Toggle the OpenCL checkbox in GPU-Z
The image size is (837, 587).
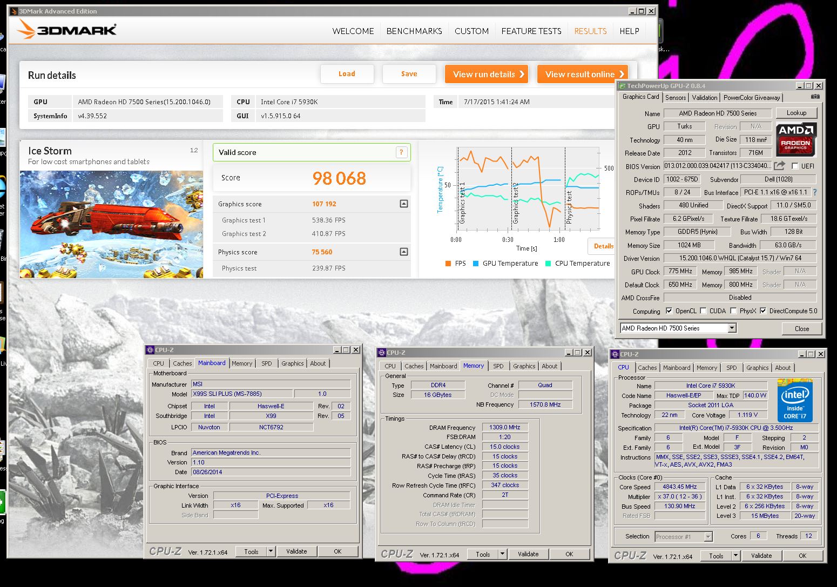click(x=669, y=311)
